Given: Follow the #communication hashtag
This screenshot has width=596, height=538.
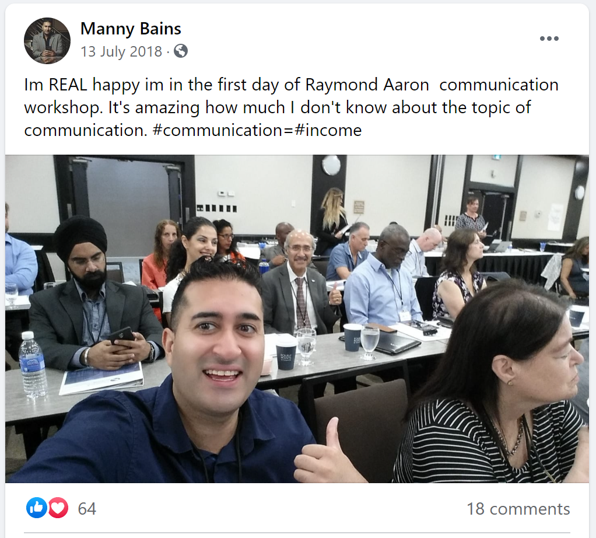Looking at the screenshot, I should [218, 130].
